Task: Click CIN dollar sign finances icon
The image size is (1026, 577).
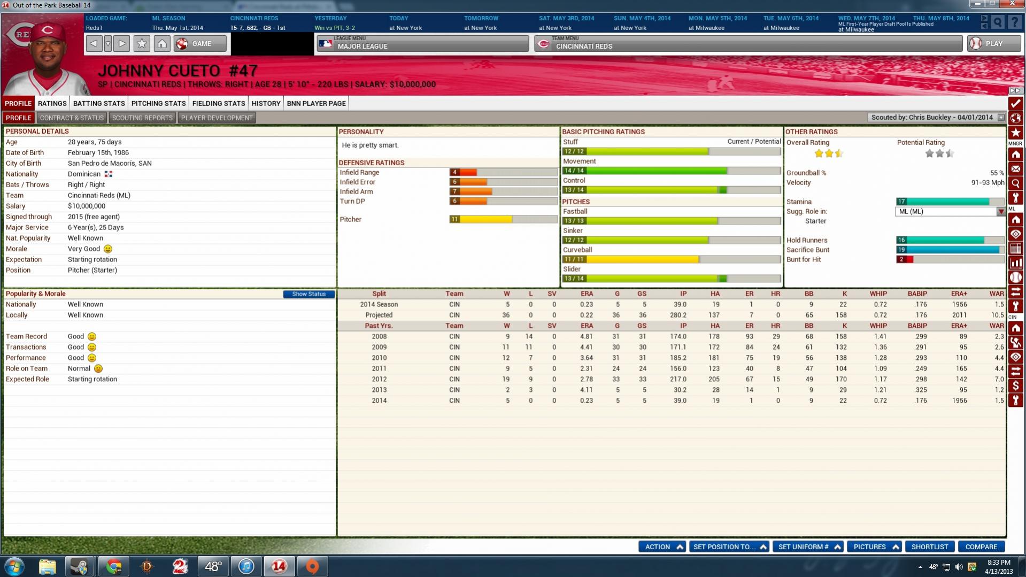Action: point(1015,386)
